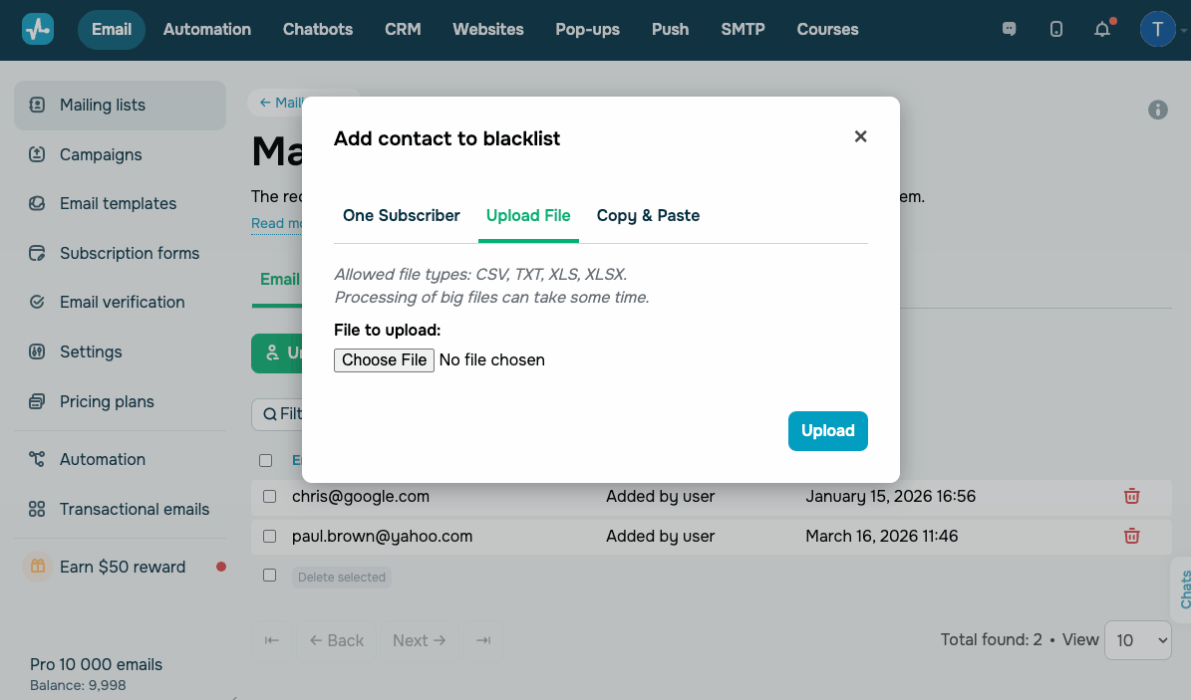Open the Automation top menu item
Screen dimensions: 1191x700
207,29
